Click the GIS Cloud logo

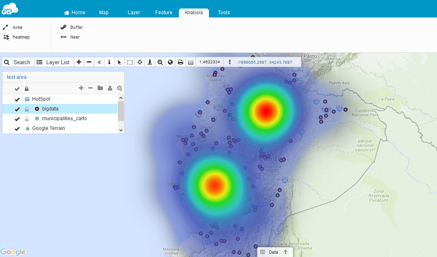pyautogui.click(x=10, y=9)
